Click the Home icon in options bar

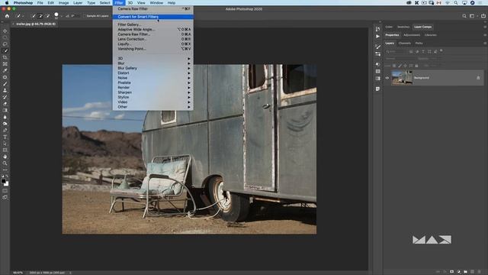pos(7,15)
